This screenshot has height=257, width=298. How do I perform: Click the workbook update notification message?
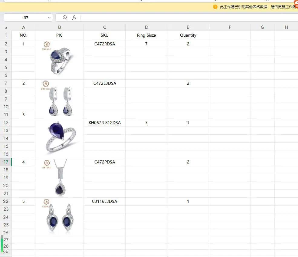pos(258,7)
